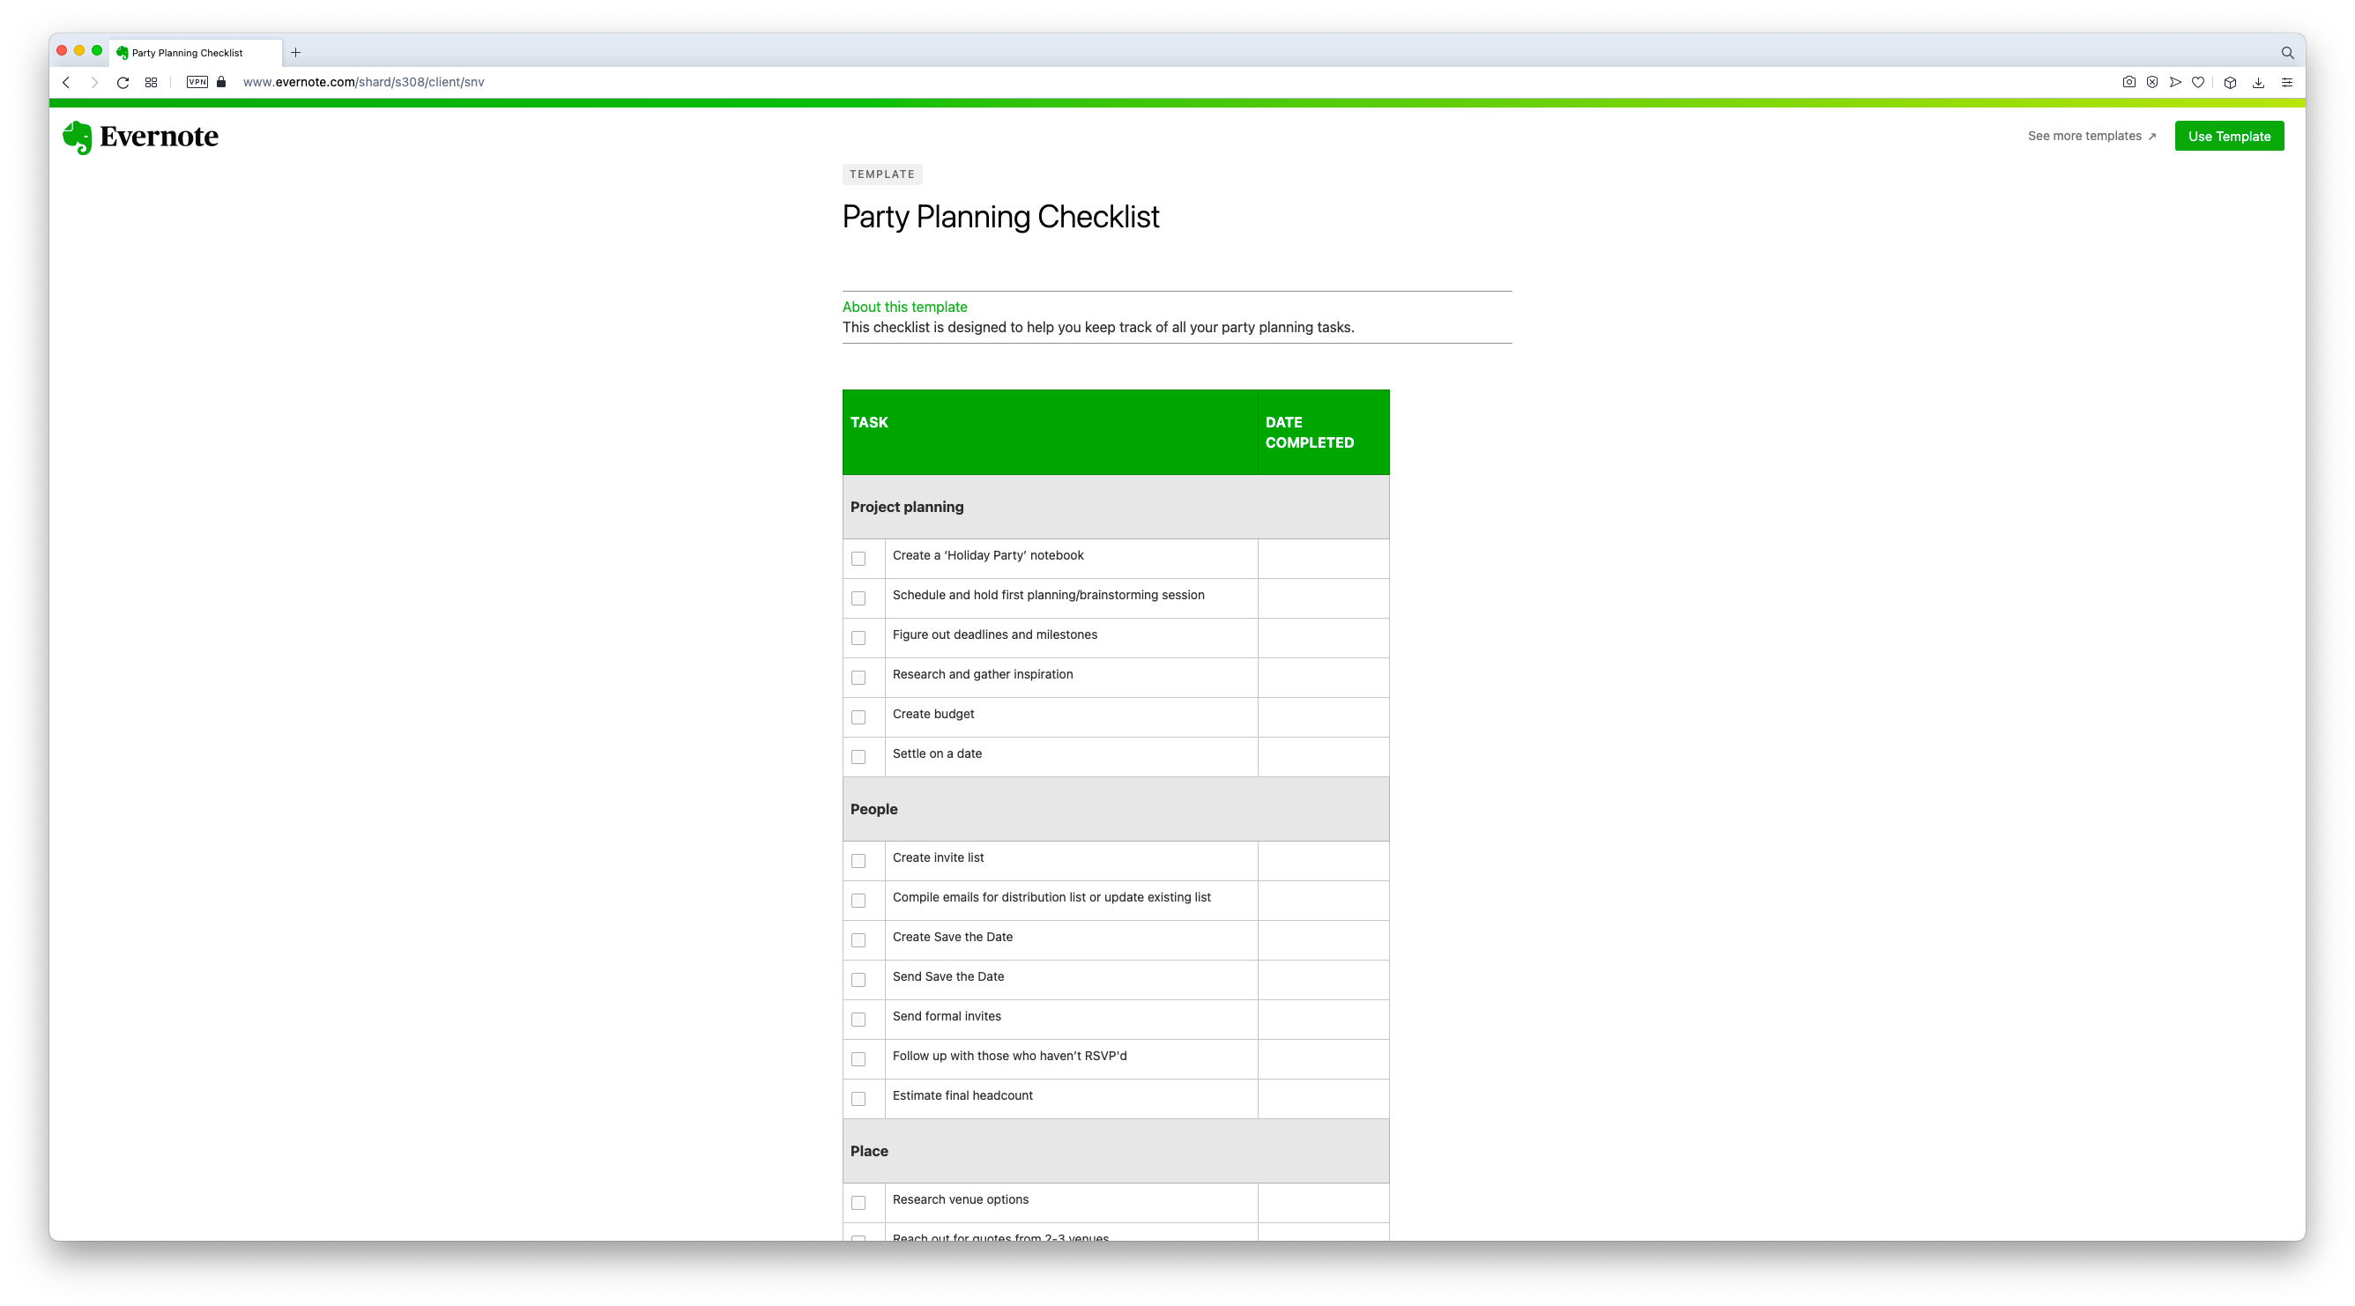
Task: Check 'Follow up with those who haven't RSVP'd' box
Action: [x=858, y=1059]
